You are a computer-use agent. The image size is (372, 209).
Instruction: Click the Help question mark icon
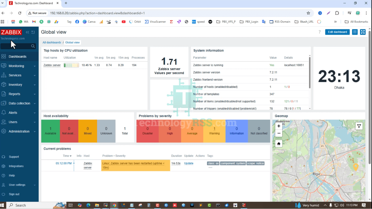319,32
